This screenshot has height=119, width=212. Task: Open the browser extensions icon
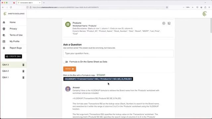tap(205, 7)
